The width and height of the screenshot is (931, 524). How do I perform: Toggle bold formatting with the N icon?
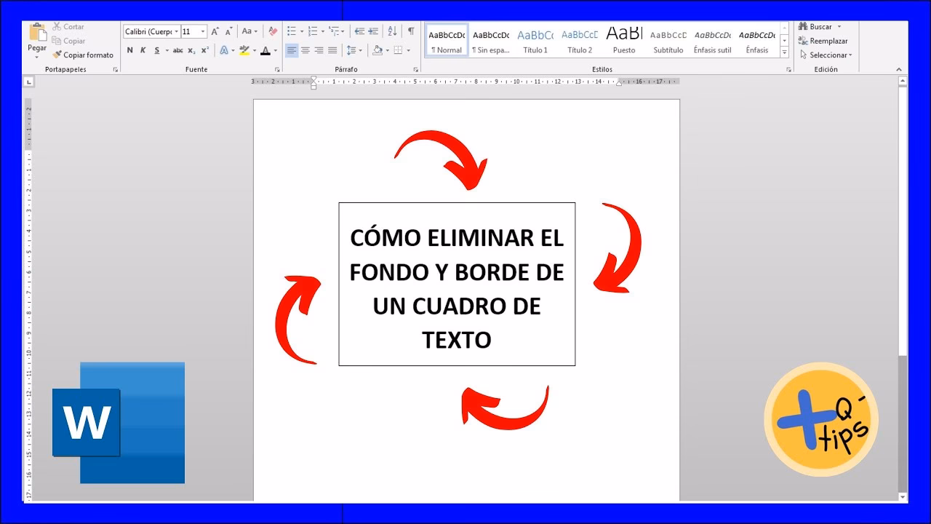[130, 50]
